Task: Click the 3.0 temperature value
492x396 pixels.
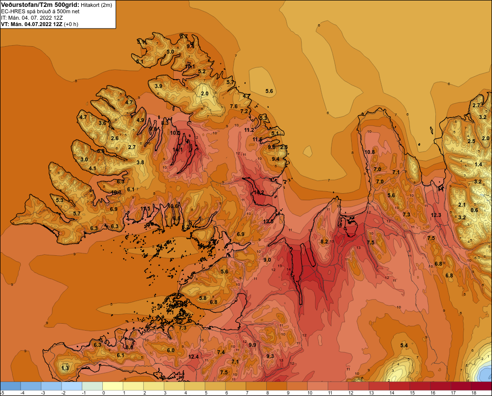Action: tap(84, 159)
